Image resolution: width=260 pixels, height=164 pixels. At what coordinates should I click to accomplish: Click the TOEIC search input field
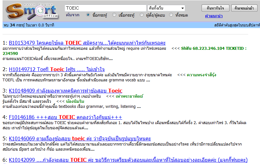tap(106, 8)
